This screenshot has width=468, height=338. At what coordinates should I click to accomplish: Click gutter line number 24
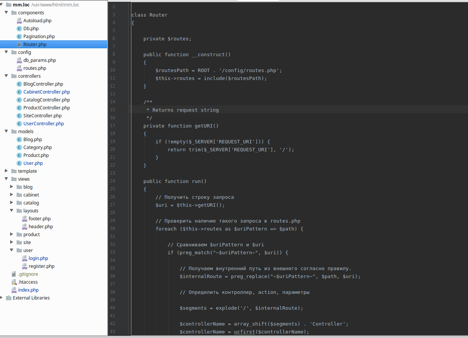tap(112, 181)
